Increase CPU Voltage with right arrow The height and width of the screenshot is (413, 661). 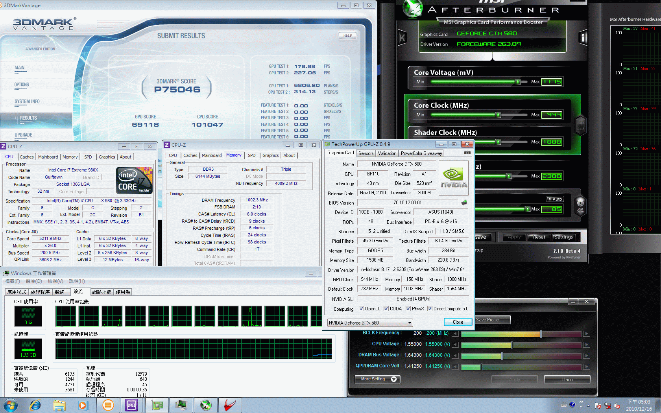(x=587, y=345)
